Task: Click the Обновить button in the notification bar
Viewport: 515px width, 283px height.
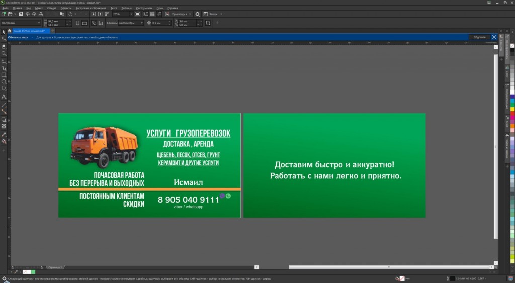Action: [x=479, y=37]
